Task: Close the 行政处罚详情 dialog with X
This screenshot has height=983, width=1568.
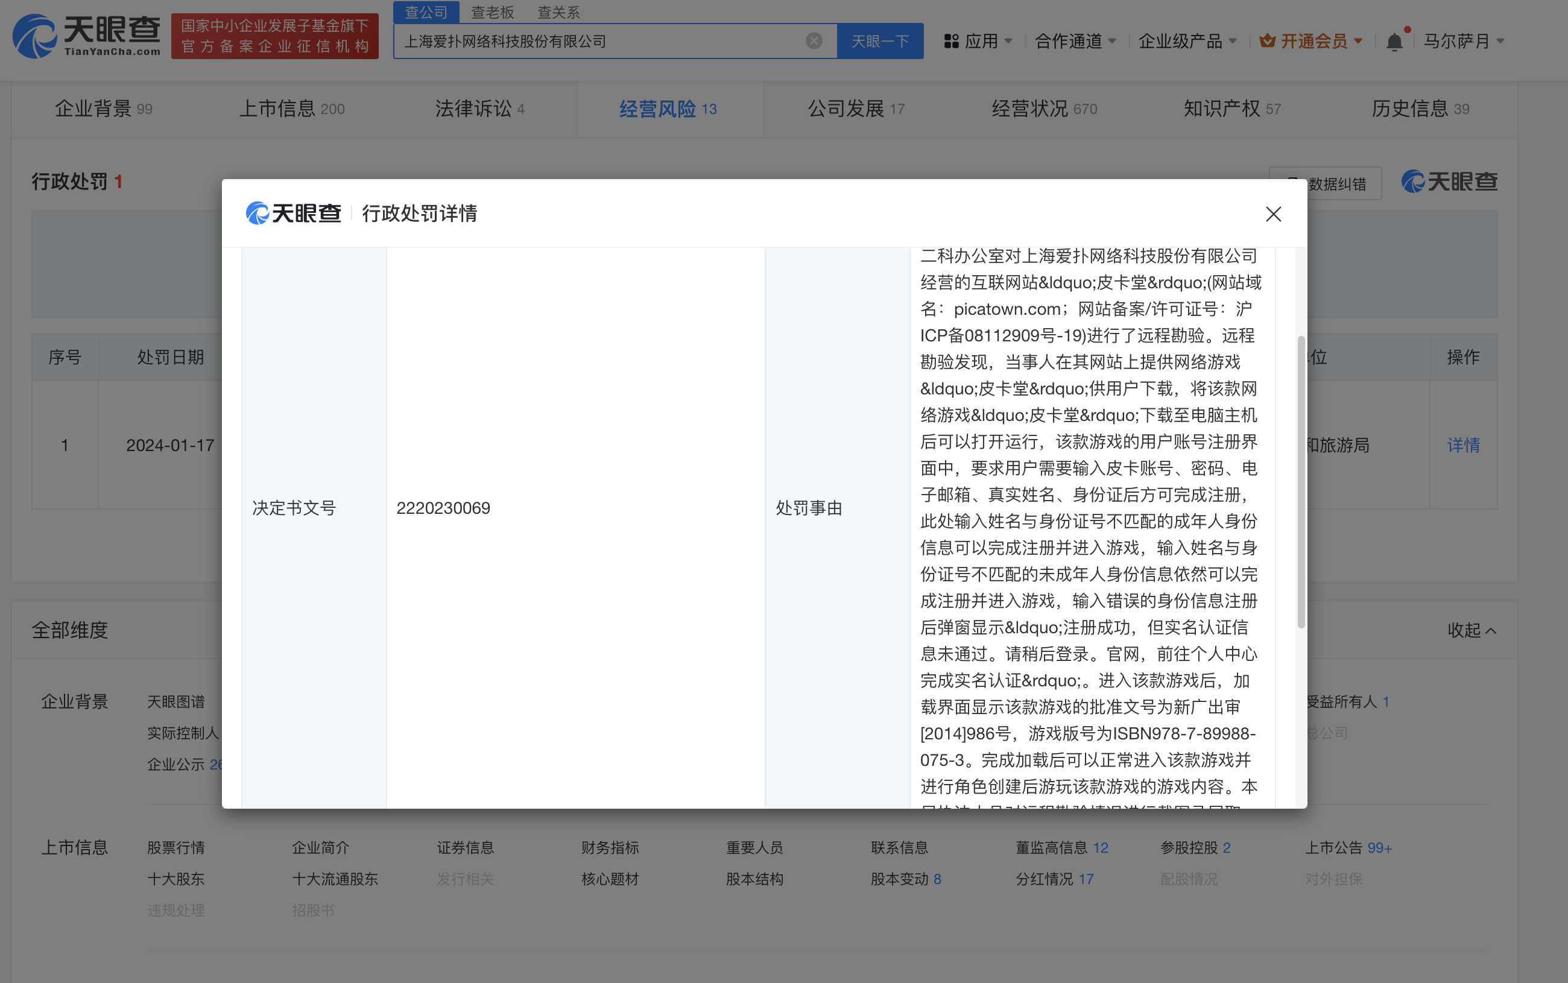Action: tap(1273, 214)
